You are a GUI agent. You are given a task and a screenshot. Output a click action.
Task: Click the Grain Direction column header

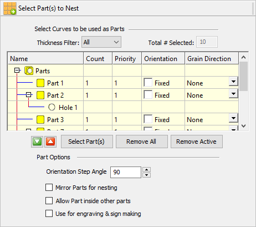click(x=212, y=59)
